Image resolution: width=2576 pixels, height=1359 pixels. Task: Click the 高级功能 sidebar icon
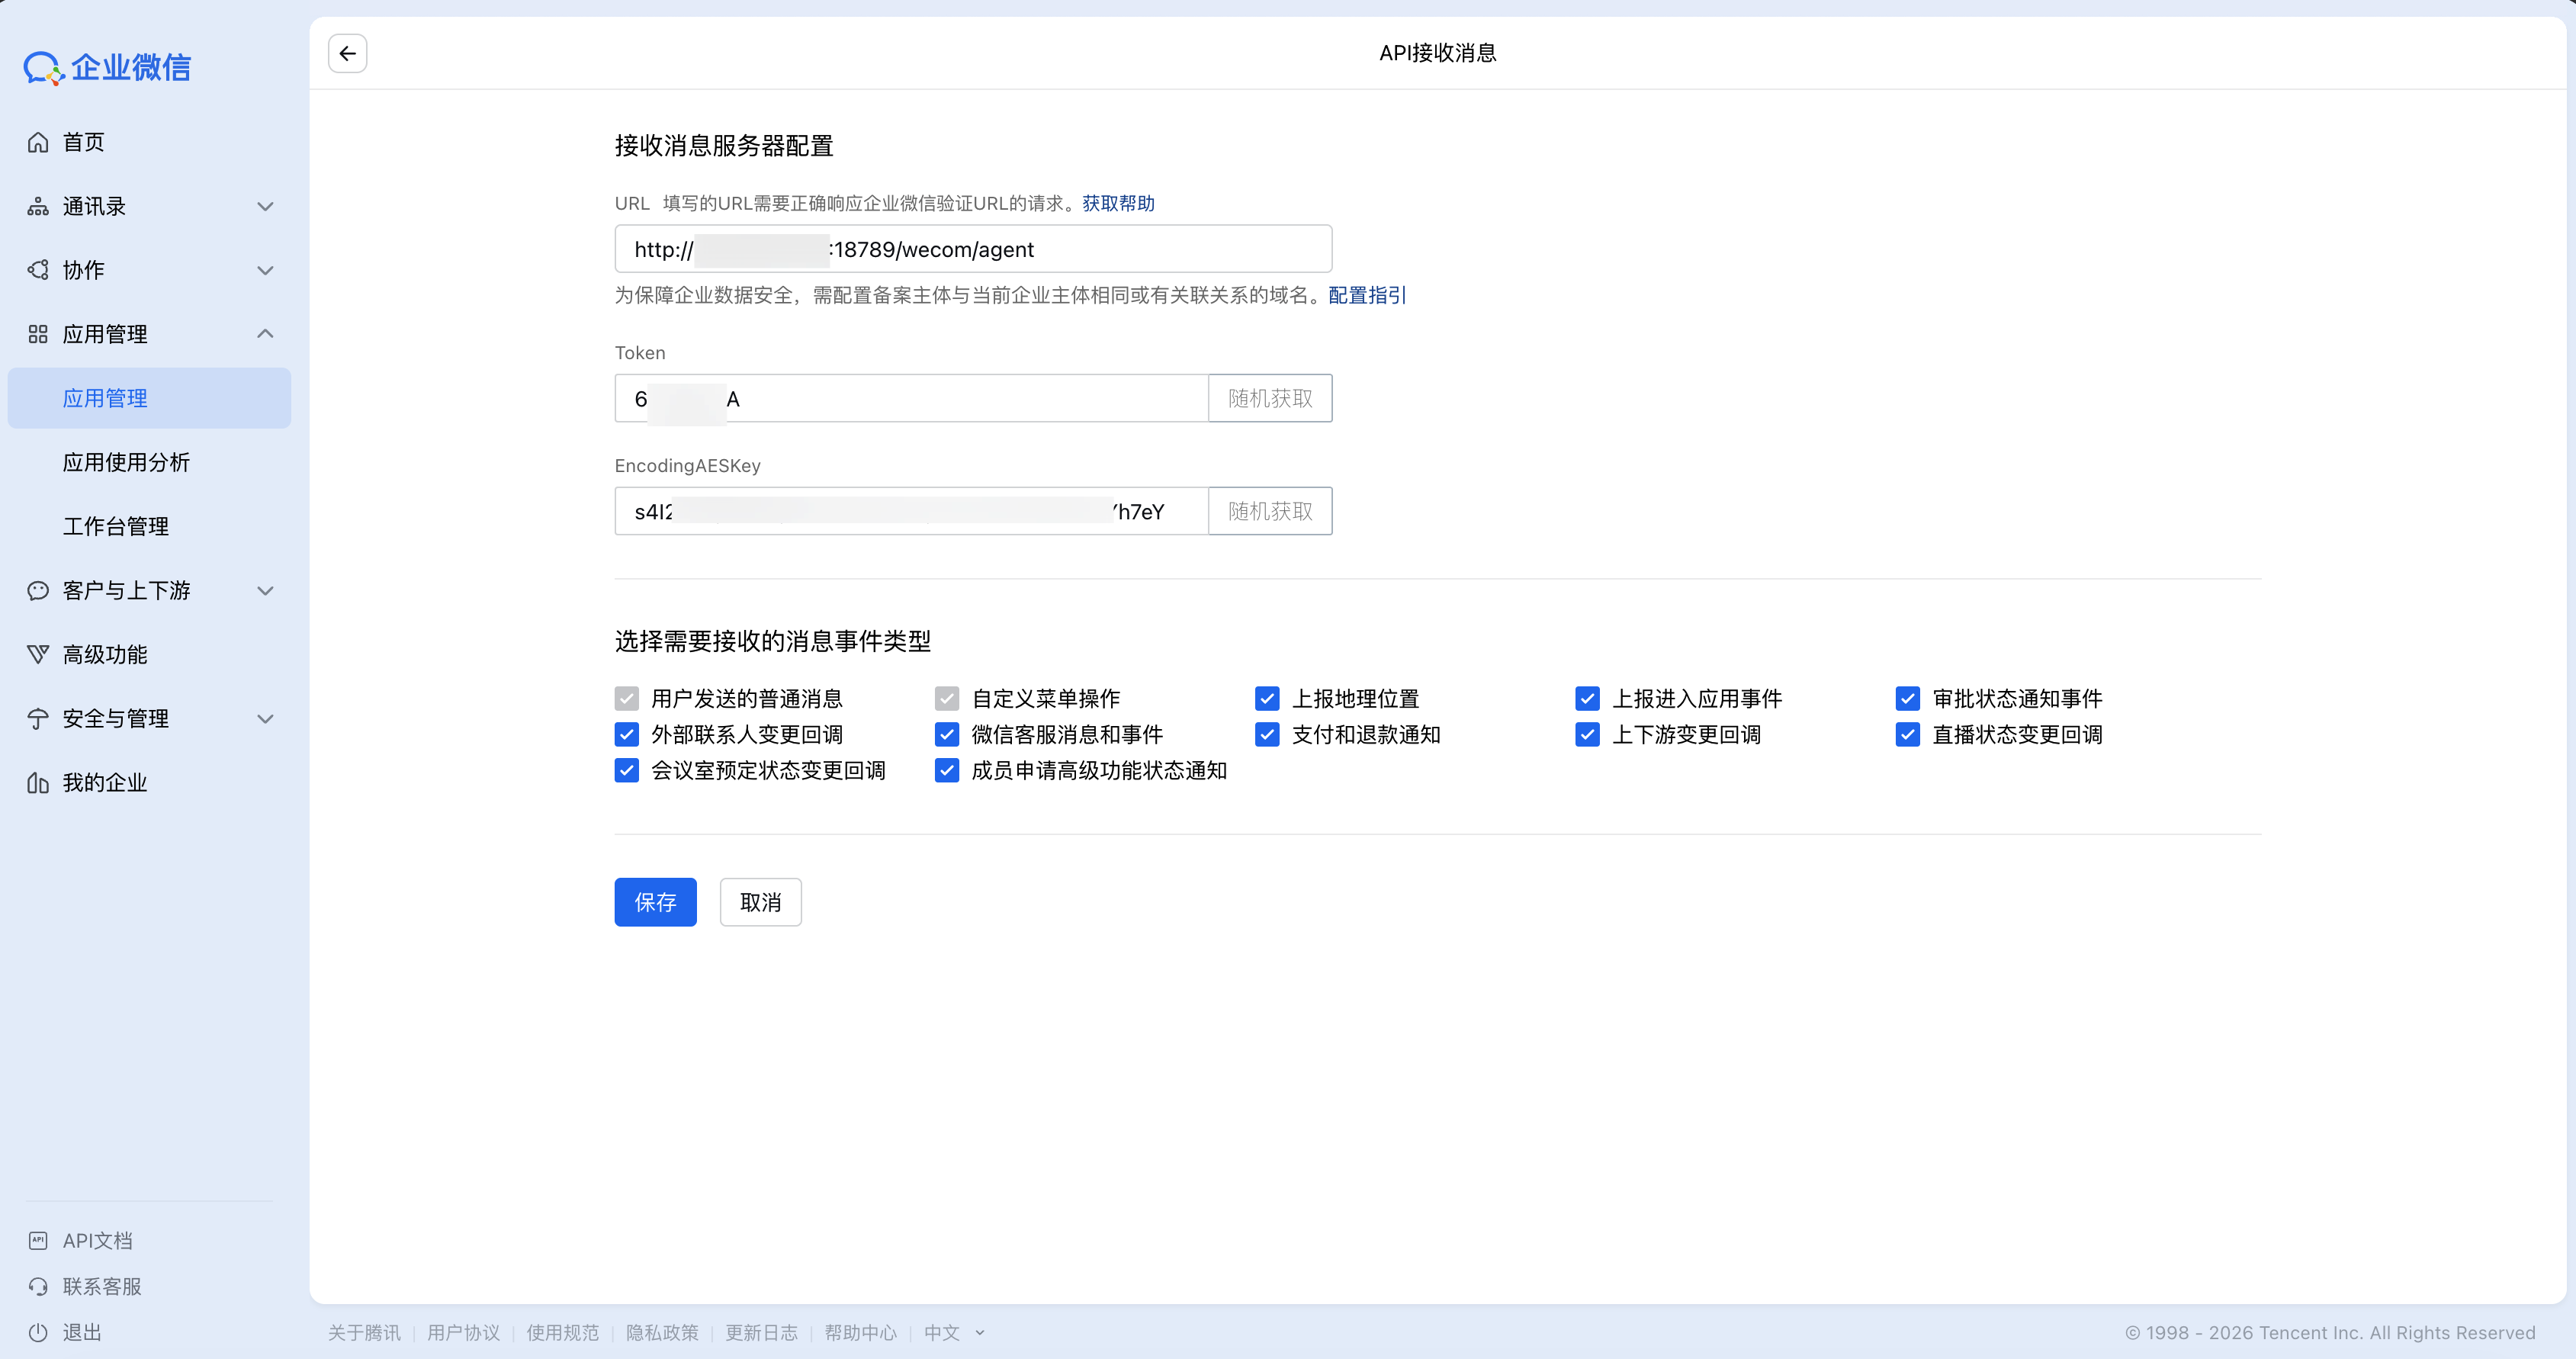coord(38,654)
